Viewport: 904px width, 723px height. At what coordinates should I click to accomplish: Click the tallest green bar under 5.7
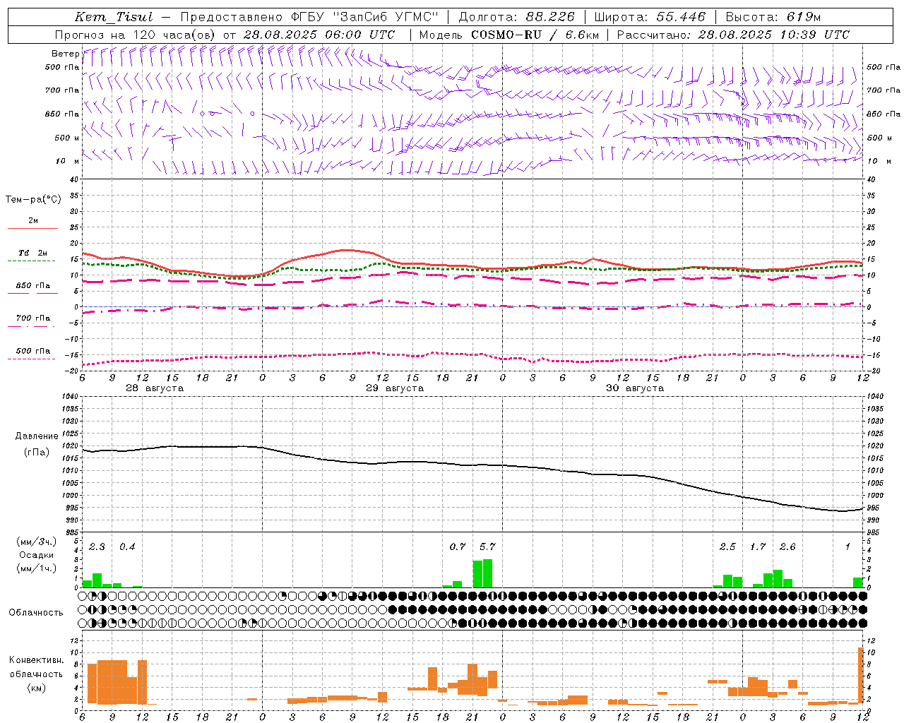pyautogui.click(x=487, y=573)
